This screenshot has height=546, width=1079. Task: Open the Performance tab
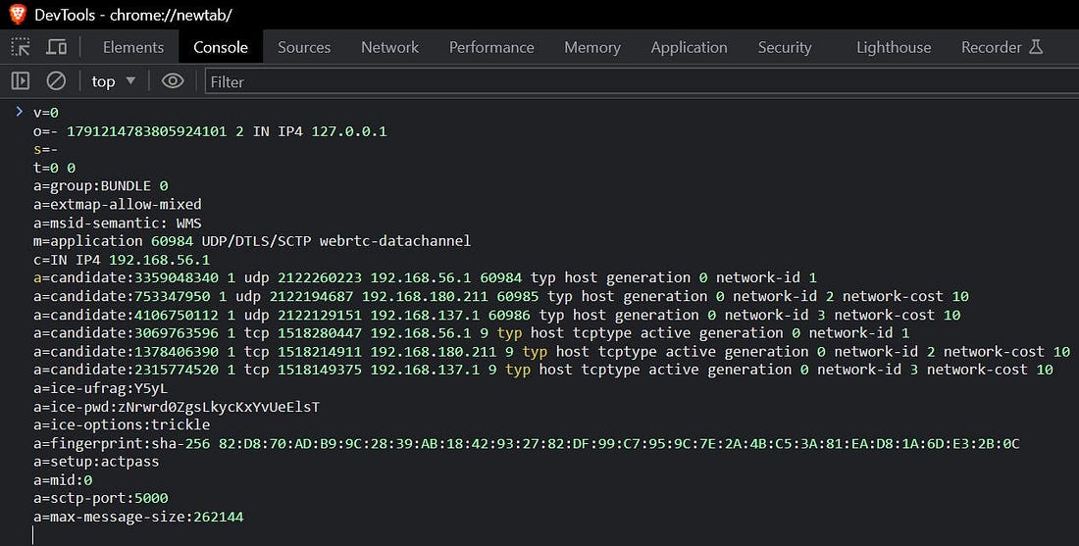coord(491,47)
